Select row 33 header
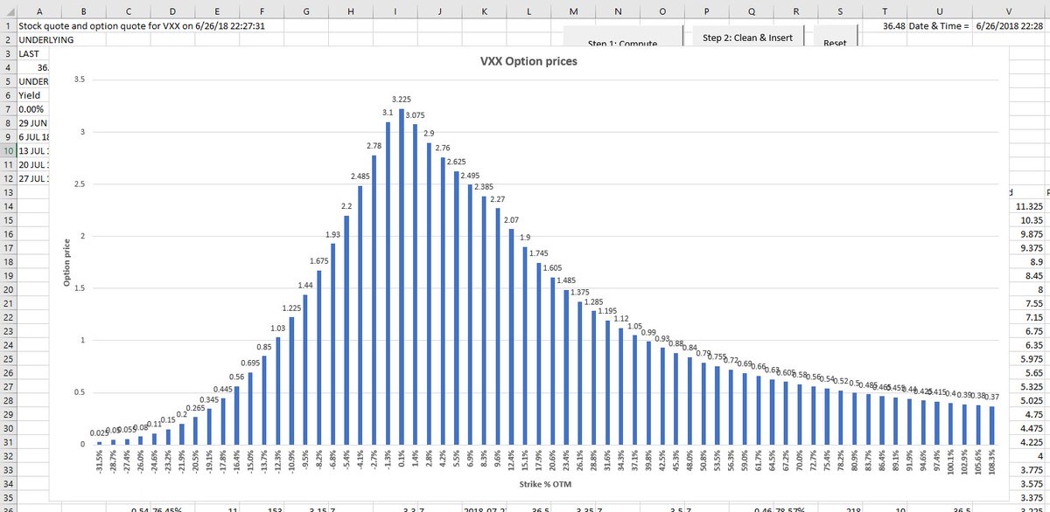 click(x=8, y=470)
